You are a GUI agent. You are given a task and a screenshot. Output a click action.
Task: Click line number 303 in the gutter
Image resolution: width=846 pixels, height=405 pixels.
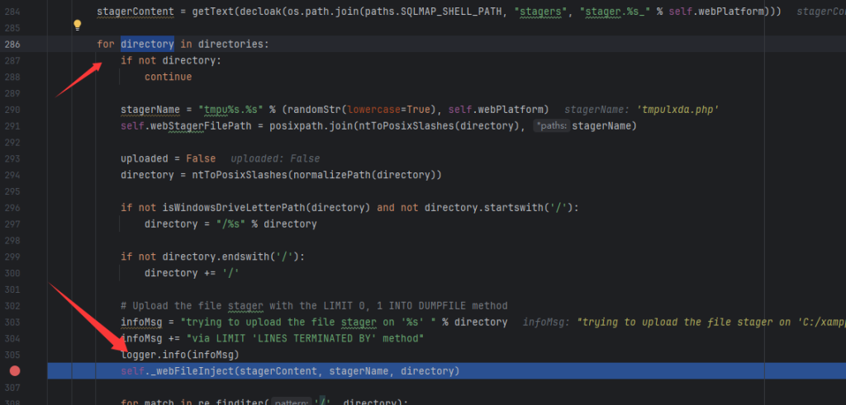tap(12, 322)
